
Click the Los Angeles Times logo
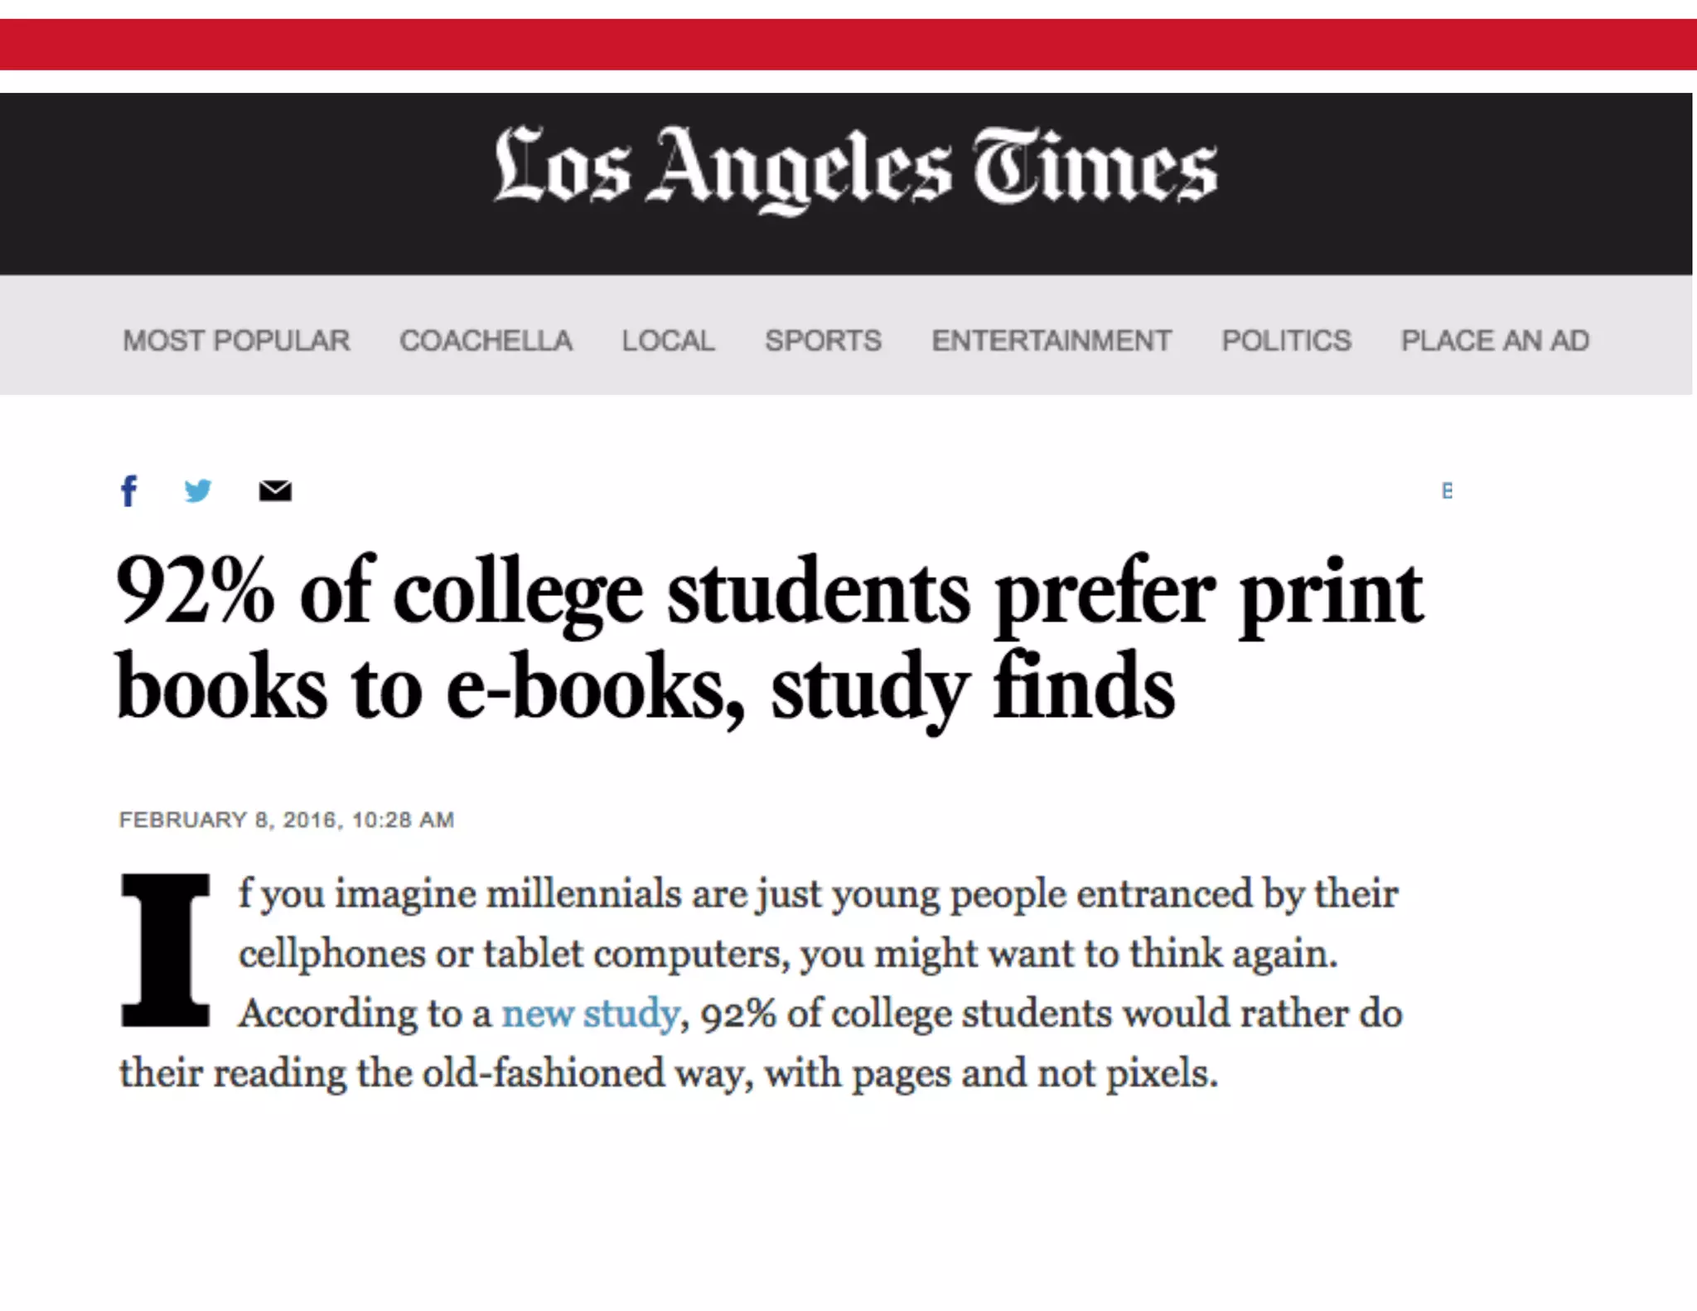[855, 168]
